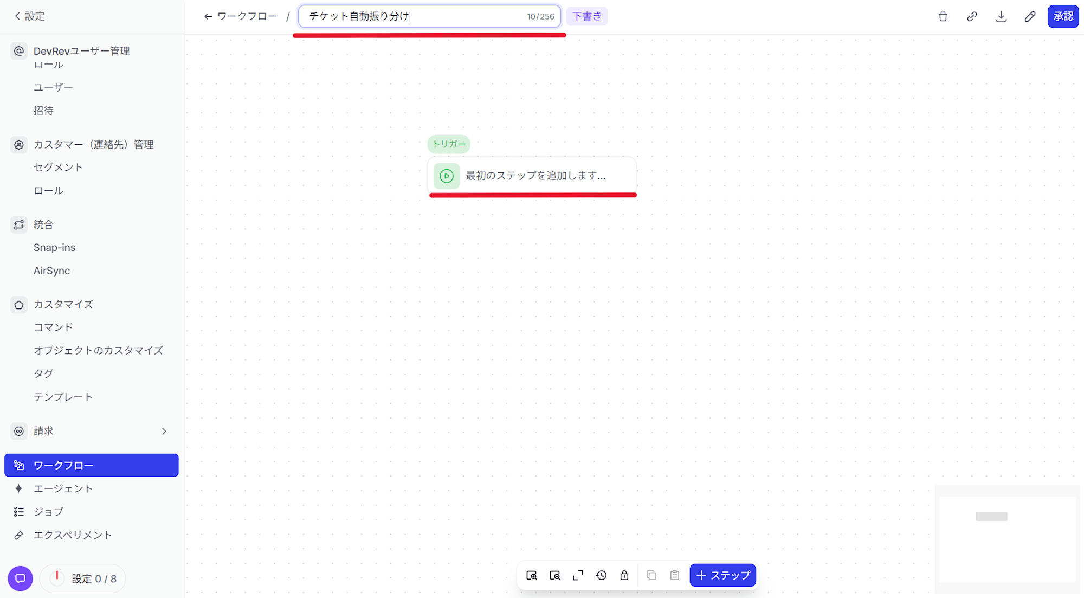Paste from clipboard using the clipboard icon
1084x598 pixels.
pos(674,575)
